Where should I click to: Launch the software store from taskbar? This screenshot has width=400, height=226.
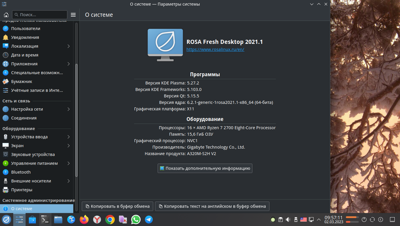(x=32, y=220)
